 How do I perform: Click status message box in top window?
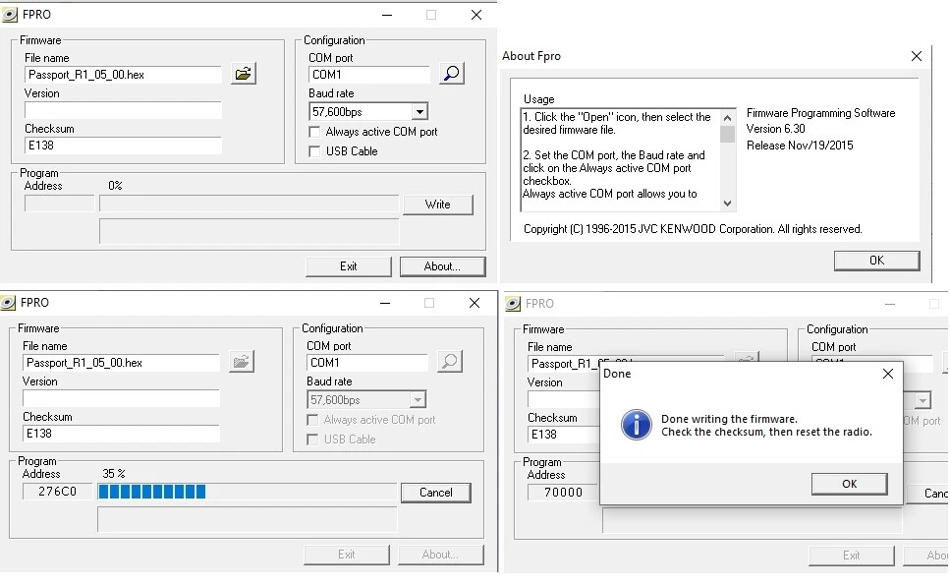point(249,231)
